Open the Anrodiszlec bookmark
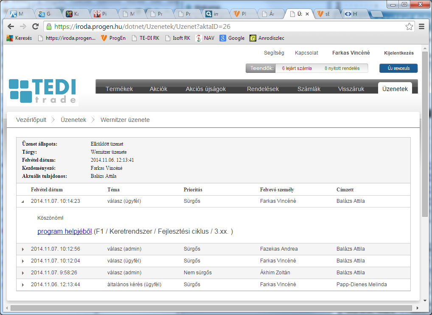The height and width of the screenshot is (315, 432). (x=267, y=38)
